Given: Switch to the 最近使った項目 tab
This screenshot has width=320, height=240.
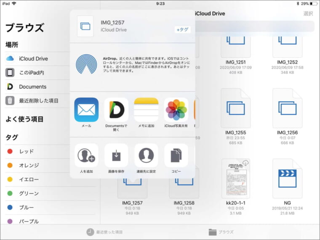Looking at the screenshot, I should click(104, 232).
